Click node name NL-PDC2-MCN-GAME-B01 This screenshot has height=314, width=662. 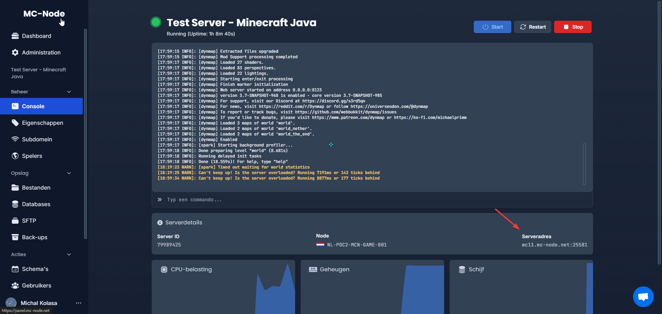pyautogui.click(x=357, y=245)
